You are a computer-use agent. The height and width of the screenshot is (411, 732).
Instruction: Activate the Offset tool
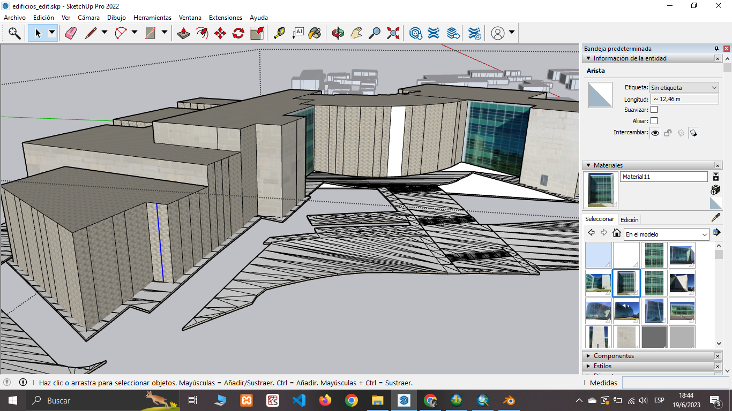pyautogui.click(x=202, y=33)
